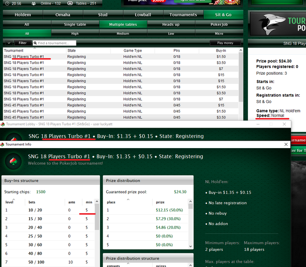The height and width of the screenshot is (267, 306).
Task: Choose the High stakes filter
Action: [x=75, y=33]
